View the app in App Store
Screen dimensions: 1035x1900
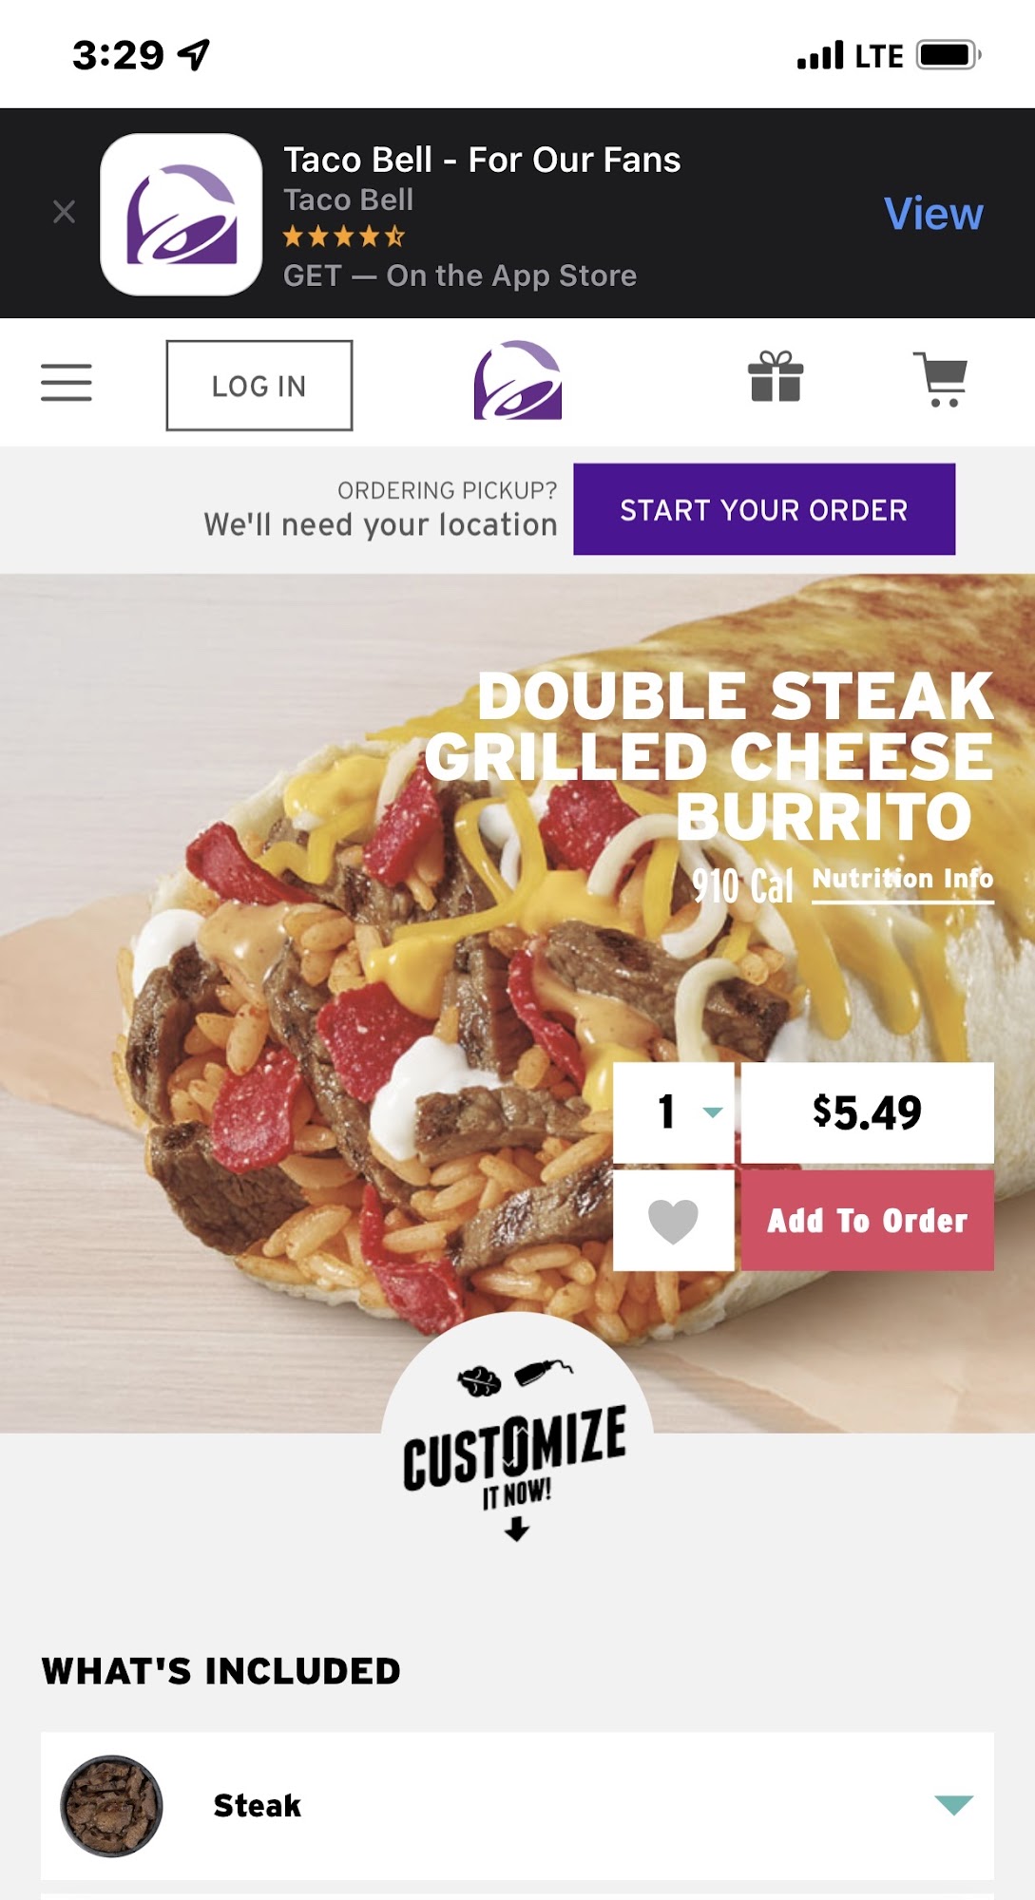(x=933, y=214)
